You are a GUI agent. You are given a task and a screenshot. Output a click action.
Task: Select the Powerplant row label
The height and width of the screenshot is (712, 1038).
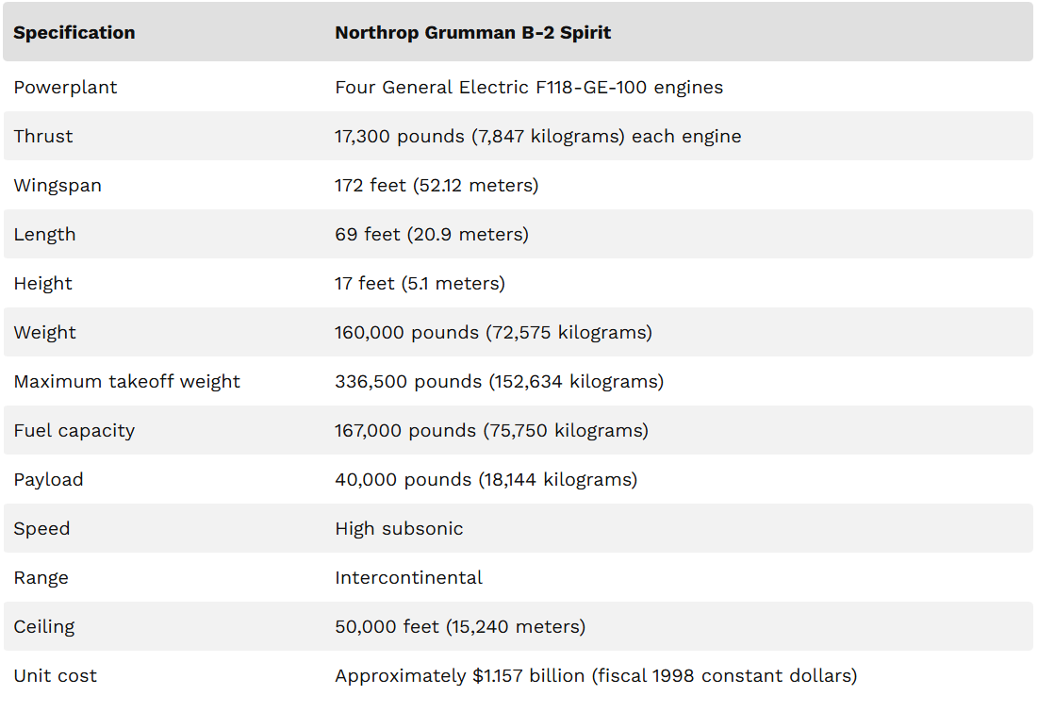pos(65,88)
